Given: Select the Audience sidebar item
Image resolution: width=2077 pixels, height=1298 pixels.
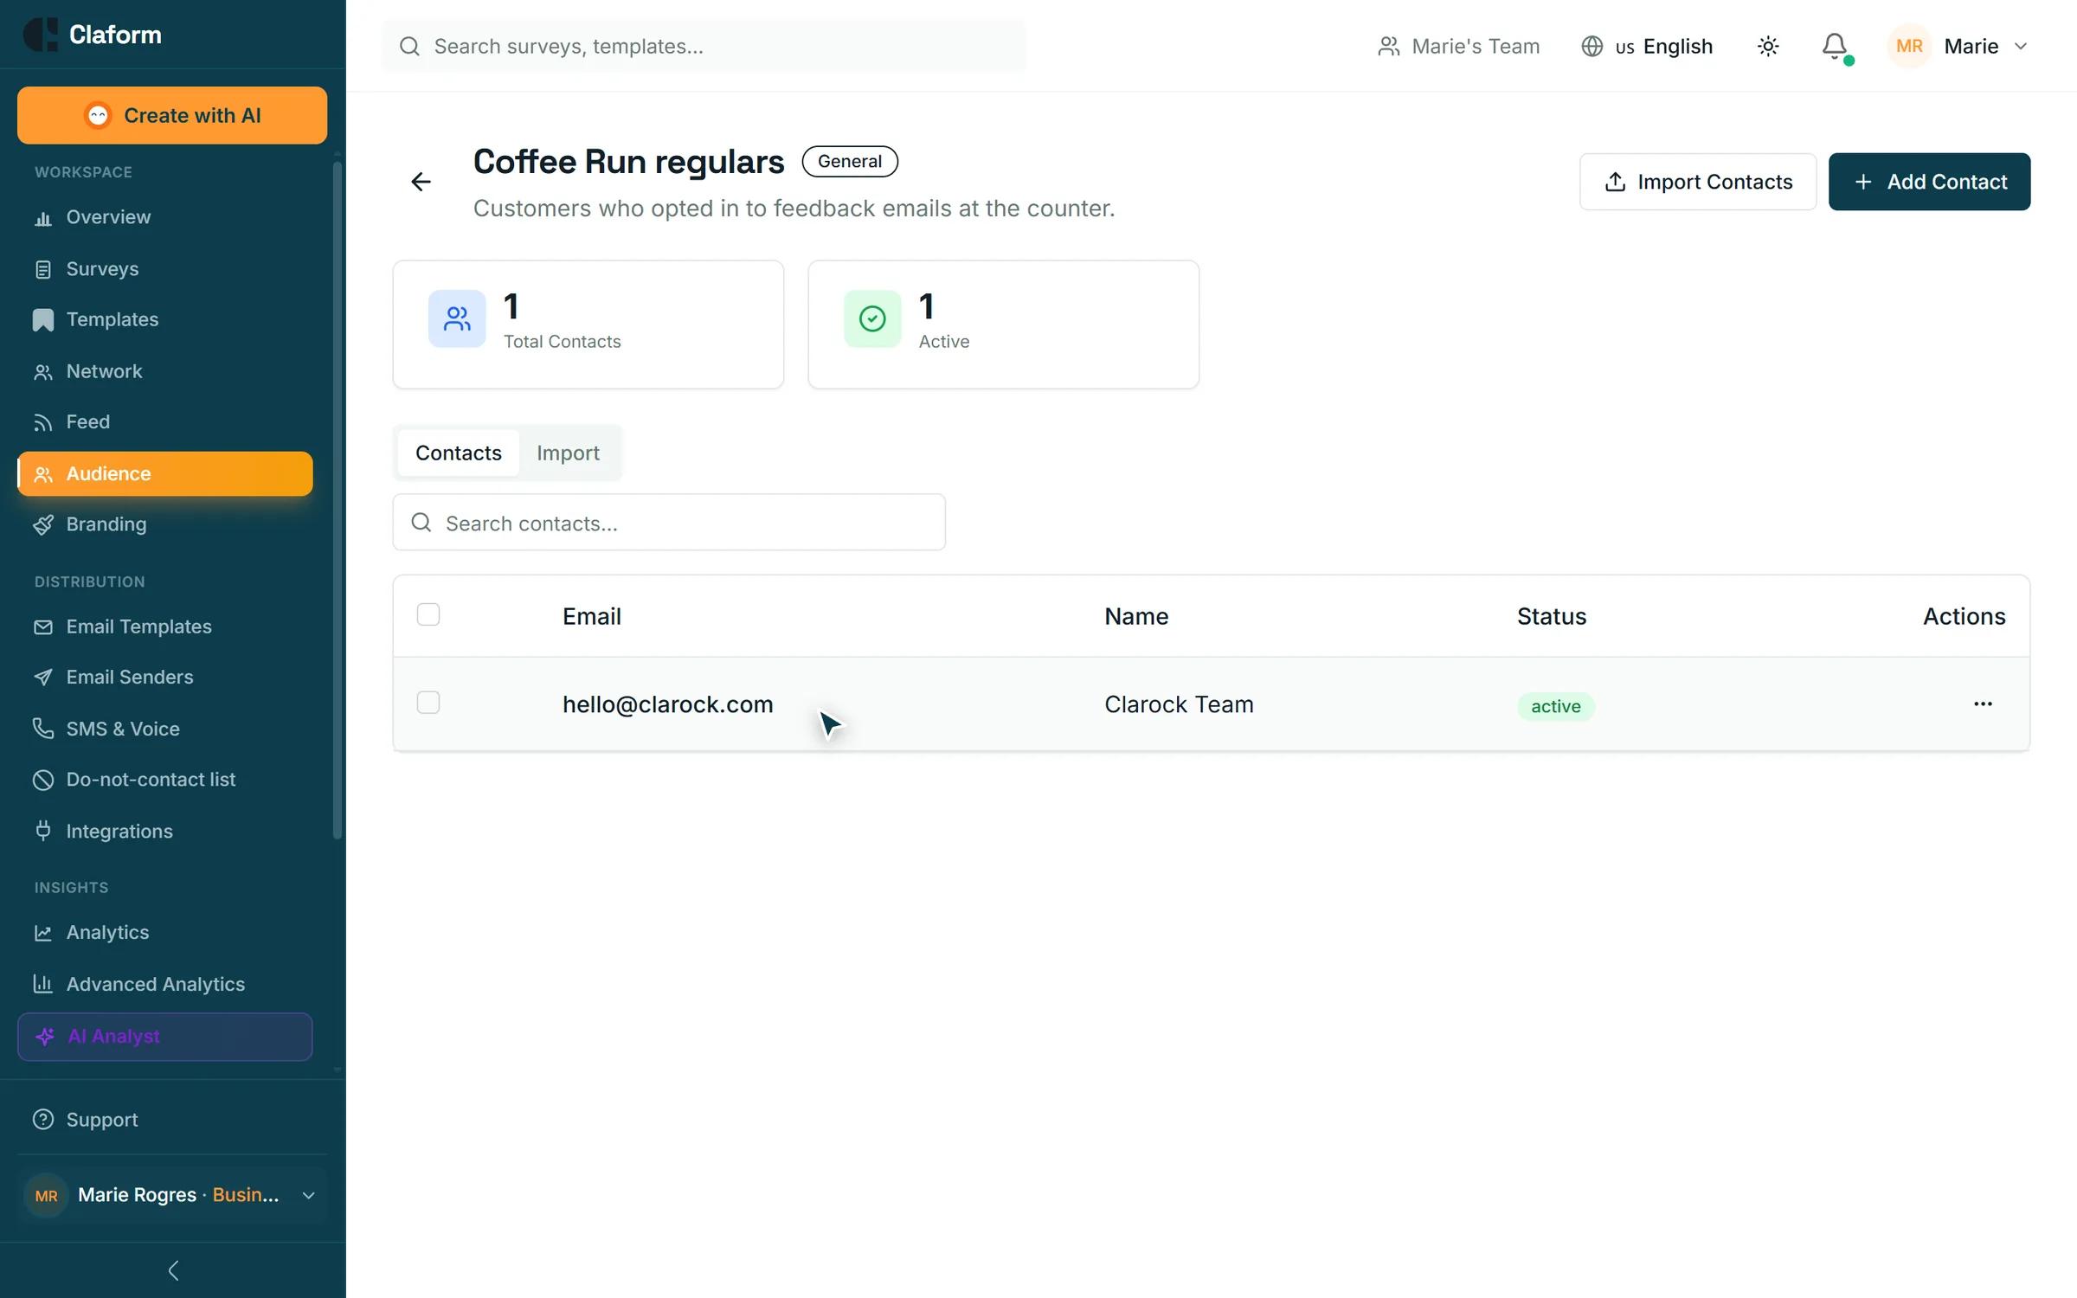Looking at the screenshot, I should (164, 473).
